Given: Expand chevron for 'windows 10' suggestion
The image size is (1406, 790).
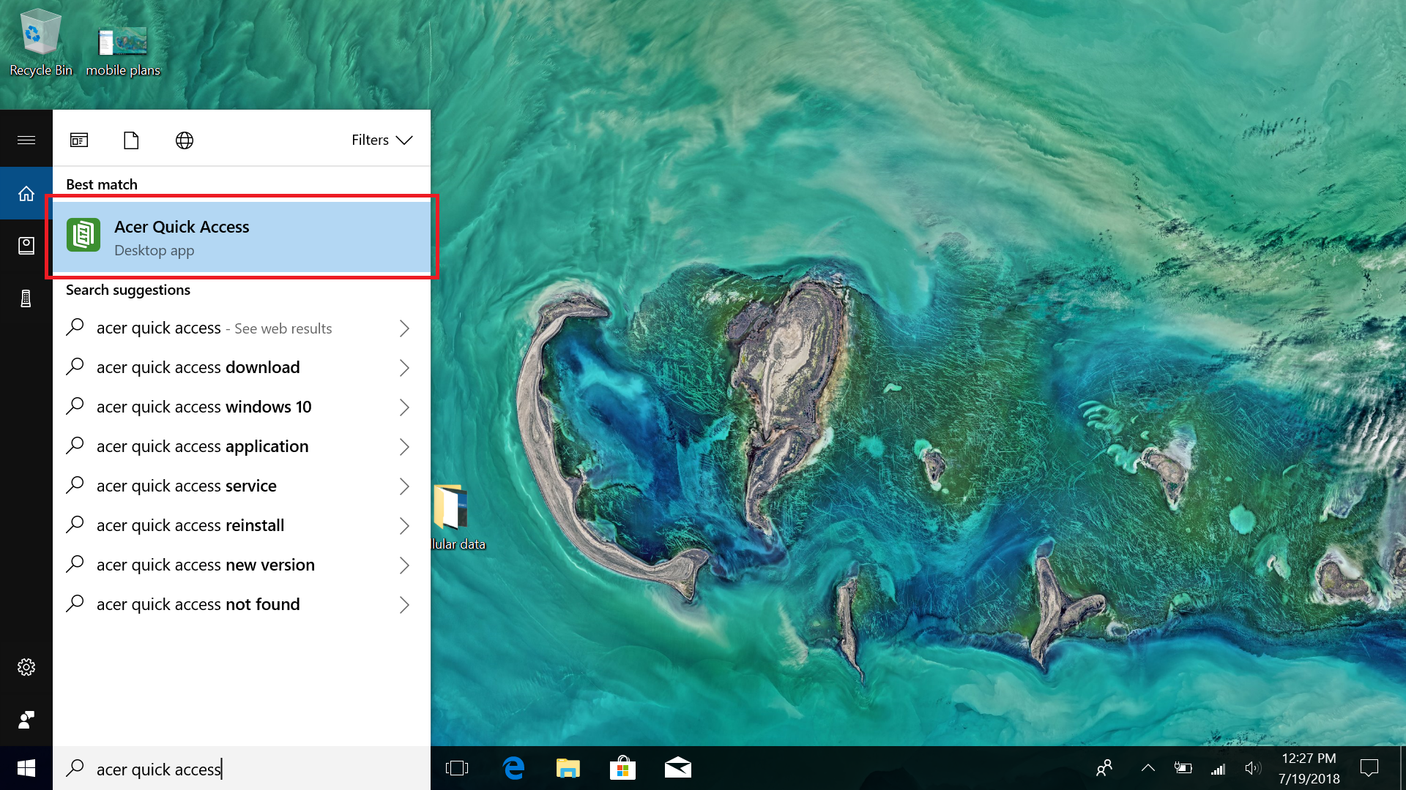Looking at the screenshot, I should 404,407.
